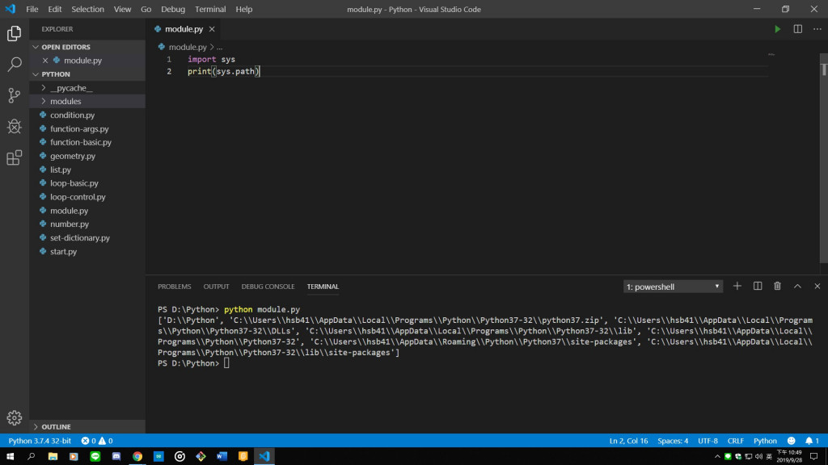Screen dimensions: 828x465
Task: Open feedback smiley in status bar
Action: (791, 441)
